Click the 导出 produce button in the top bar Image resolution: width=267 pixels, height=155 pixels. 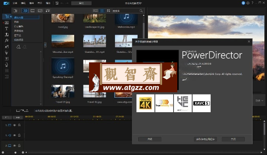click(x=81, y=3)
